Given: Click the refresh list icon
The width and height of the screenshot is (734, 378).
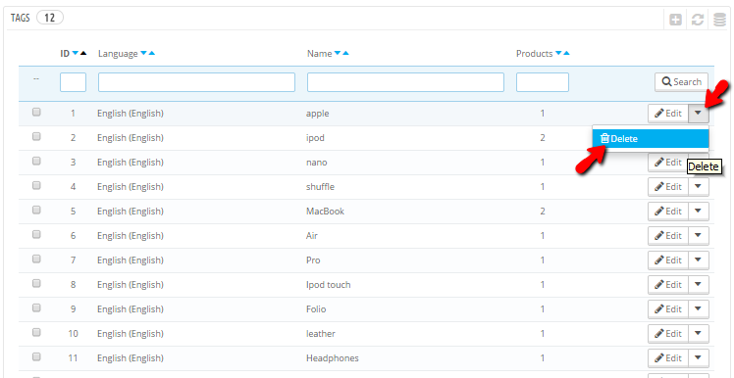Looking at the screenshot, I should (698, 21).
